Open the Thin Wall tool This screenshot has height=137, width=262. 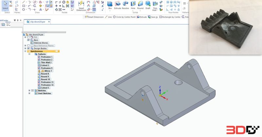tap(155, 6)
